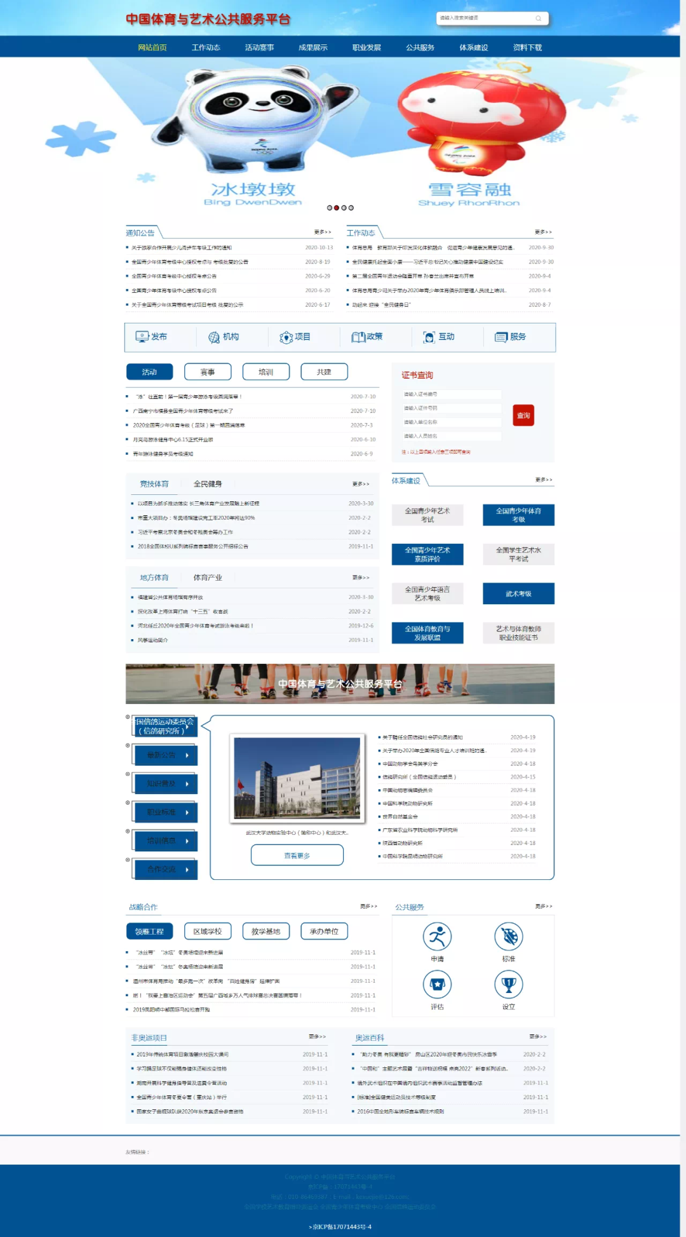686x1237 pixels.
Task: Open the 项目 gear icon shortcut
Action: tap(286, 337)
